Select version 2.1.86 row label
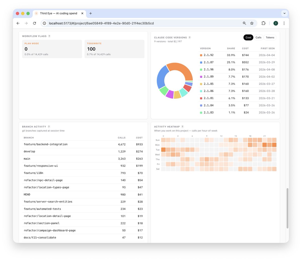Screen dimensions: 302x260 (209, 91)
